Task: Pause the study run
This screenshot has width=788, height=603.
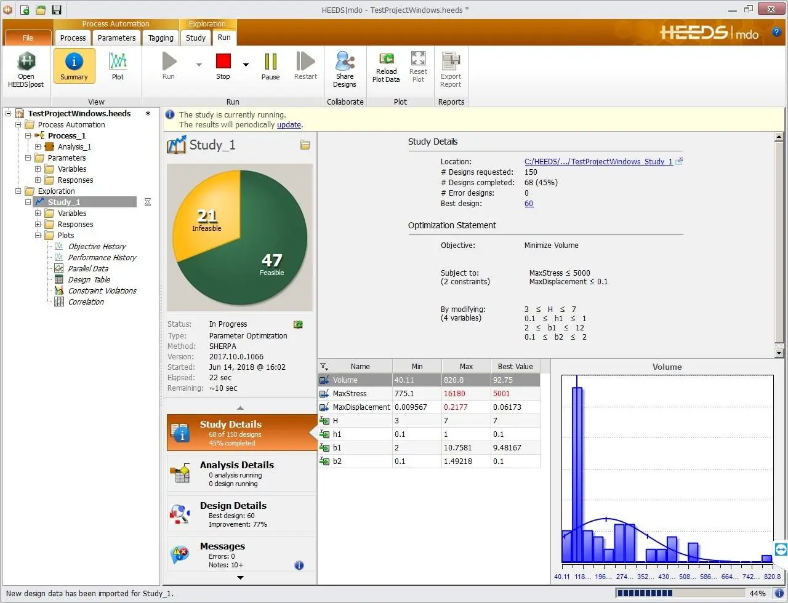Action: 270,66
